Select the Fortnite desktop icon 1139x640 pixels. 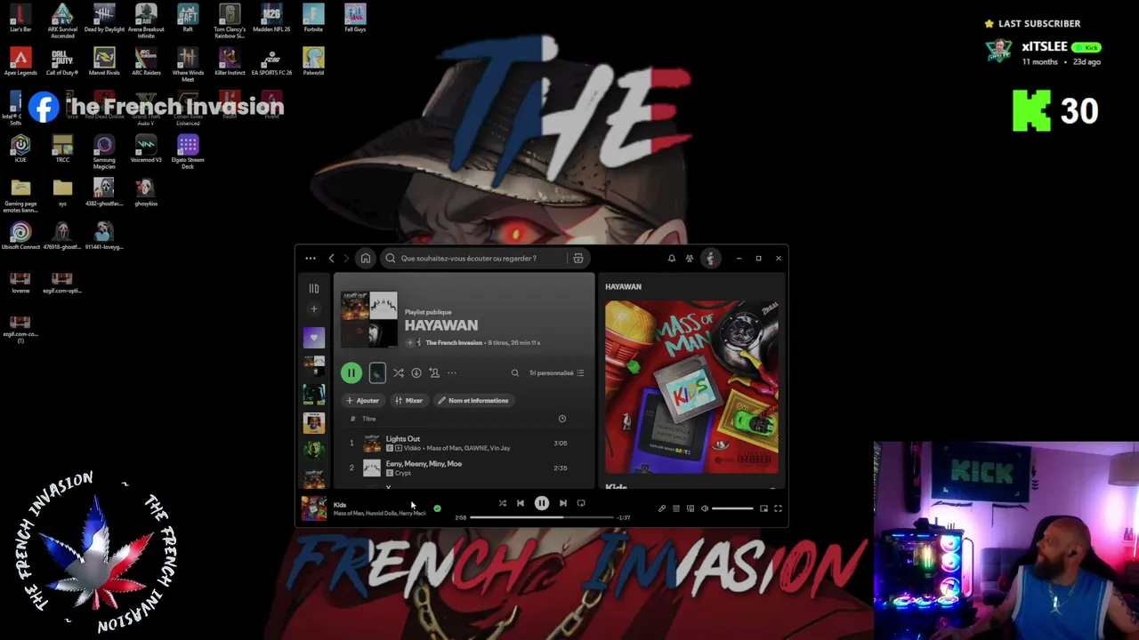pos(313,19)
